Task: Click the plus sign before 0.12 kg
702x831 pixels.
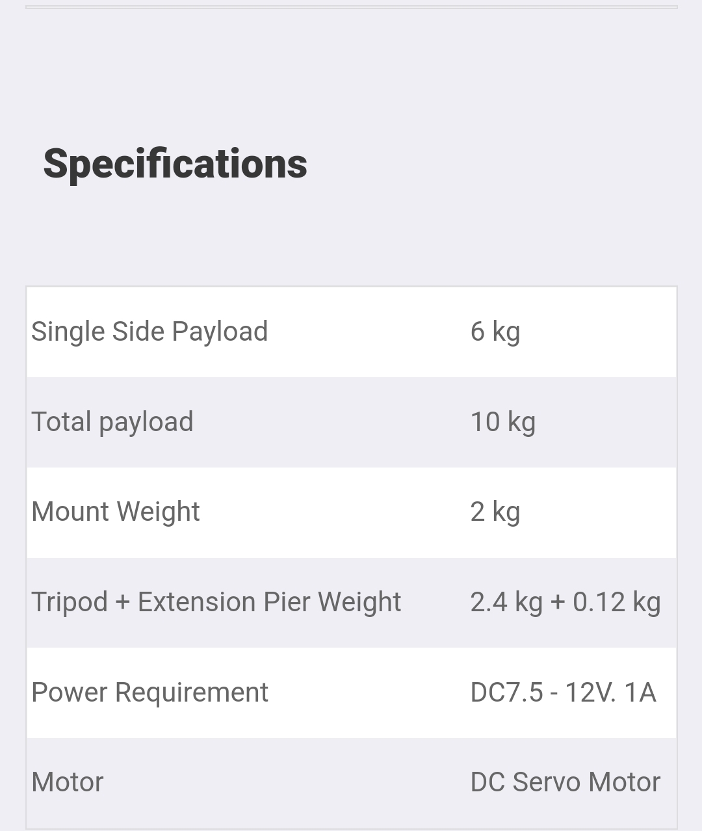Action: [x=558, y=602]
